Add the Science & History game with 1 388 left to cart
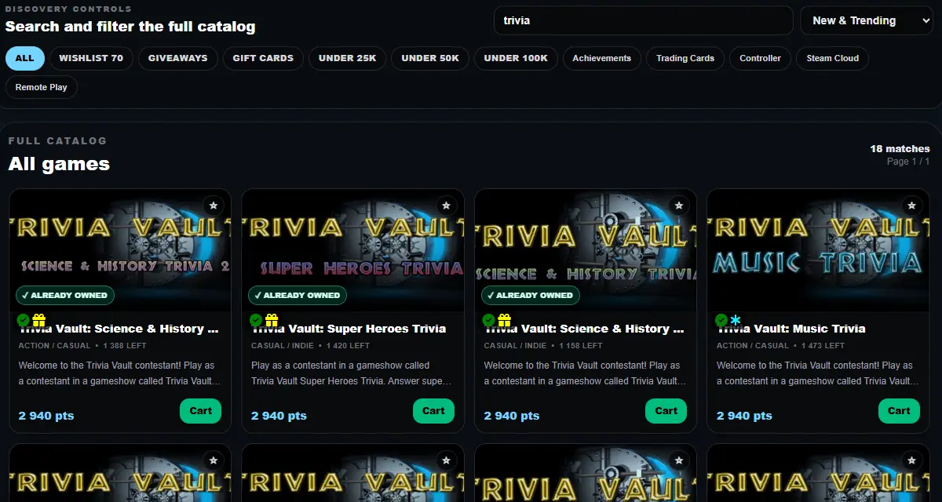The image size is (942, 502). 201,411
